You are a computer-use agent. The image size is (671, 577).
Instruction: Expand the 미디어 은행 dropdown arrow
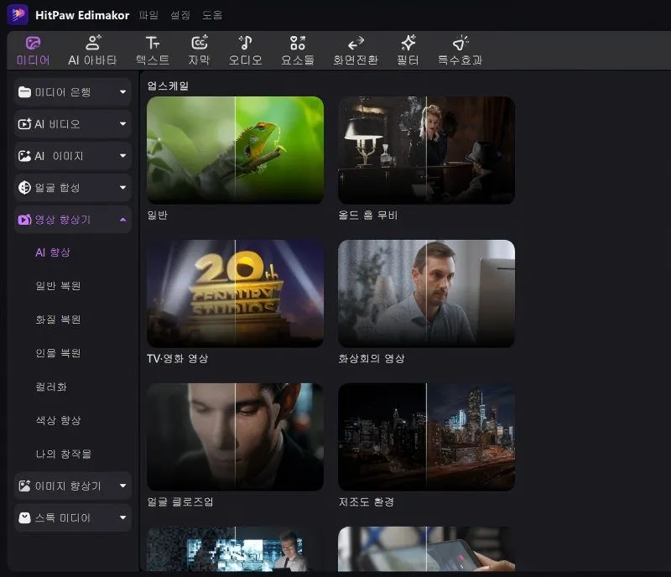pyautogui.click(x=122, y=92)
